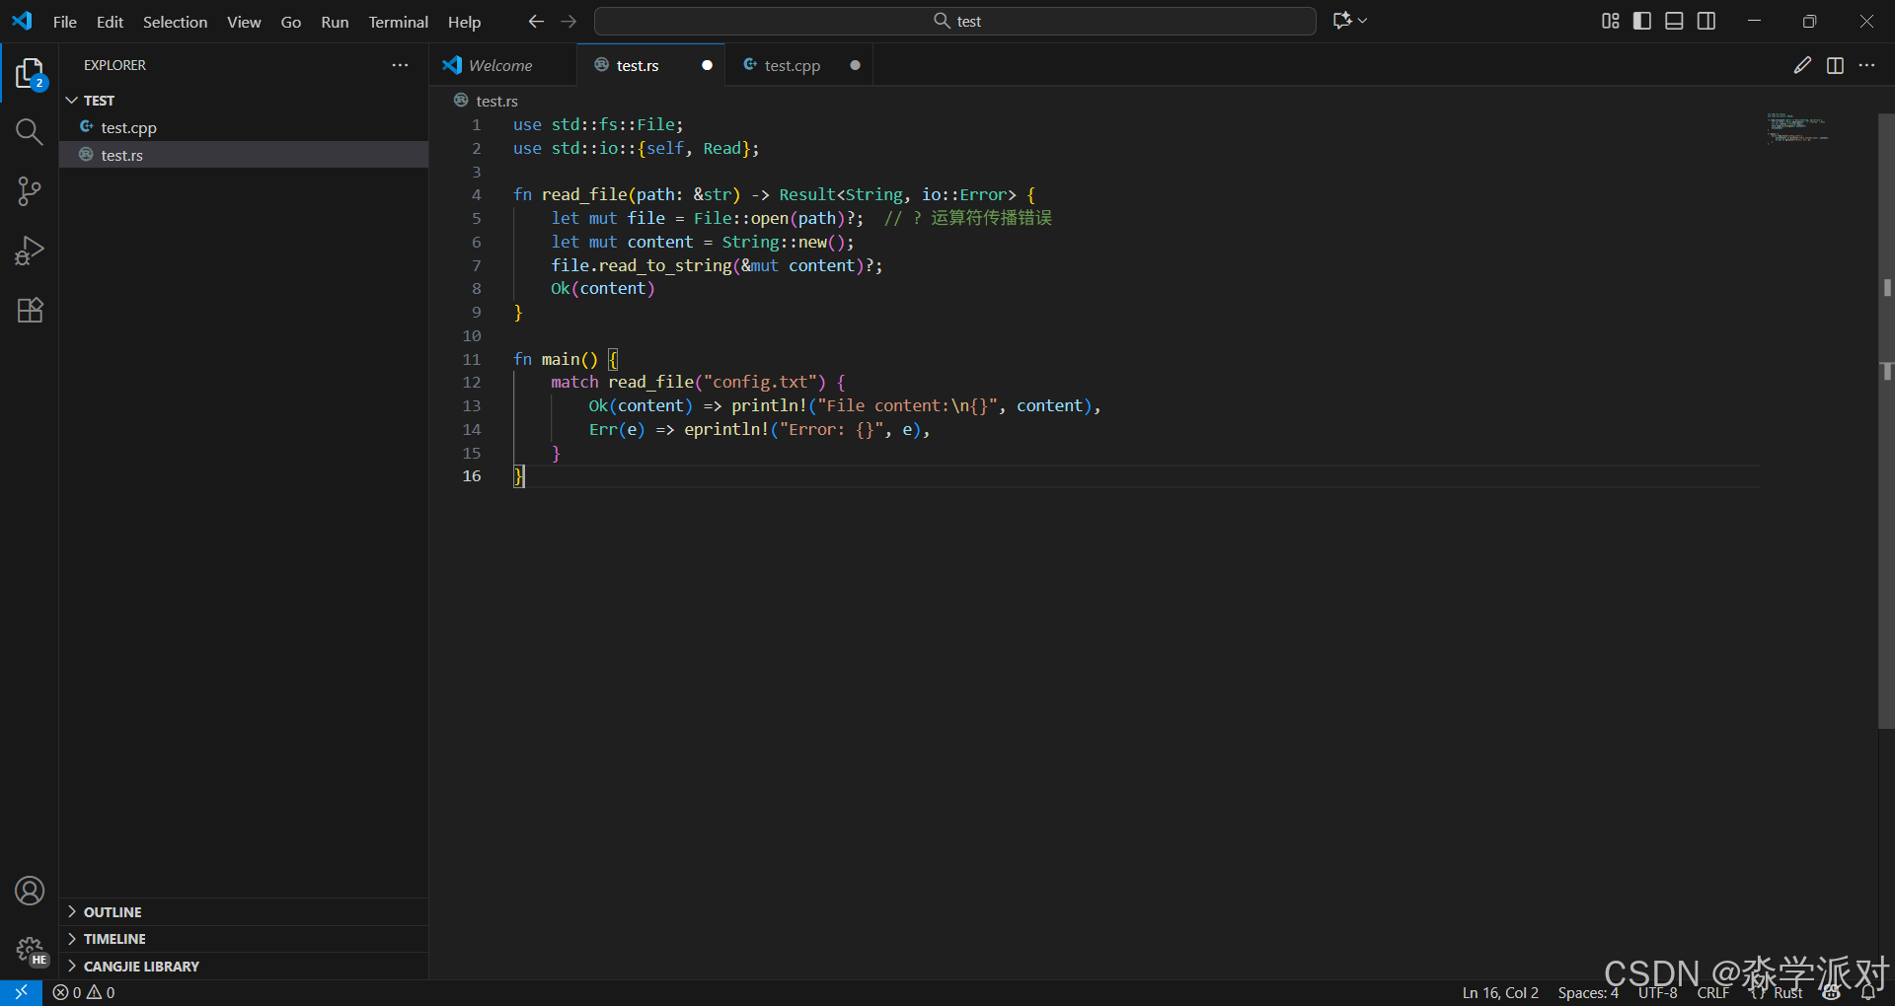Screen dimensions: 1895x1006
Task: Open the Terminal menu
Action: pyautogui.click(x=398, y=22)
